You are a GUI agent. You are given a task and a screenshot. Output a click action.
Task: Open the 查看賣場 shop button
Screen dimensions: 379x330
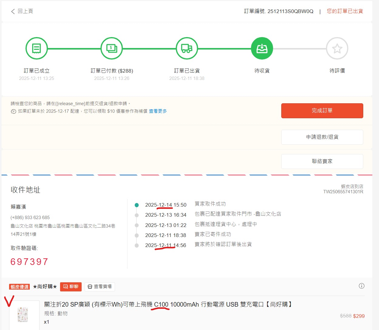click(x=100, y=287)
